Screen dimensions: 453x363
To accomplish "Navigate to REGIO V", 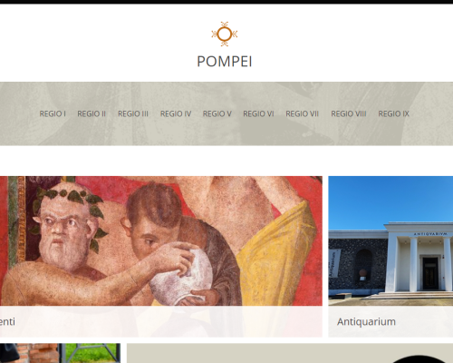I will [x=217, y=113].
